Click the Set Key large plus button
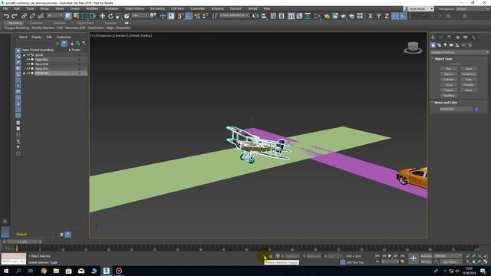Screen dimensions: 491x276 414,258
